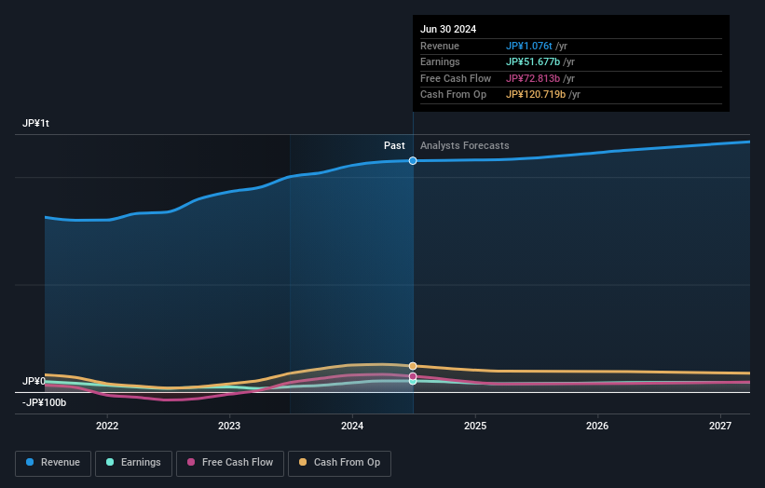765x488 pixels.
Task: Click the pink Free Cash Flow data point marker
Action: 413,376
